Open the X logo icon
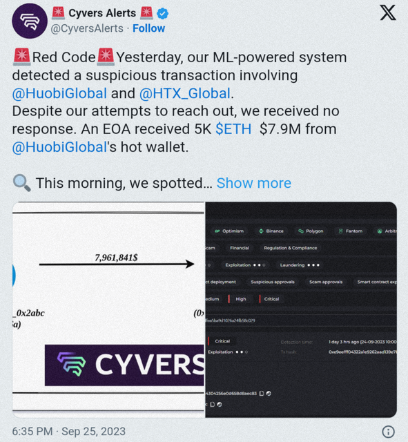 click(388, 12)
